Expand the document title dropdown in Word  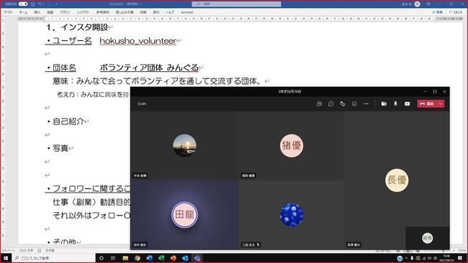140,4
